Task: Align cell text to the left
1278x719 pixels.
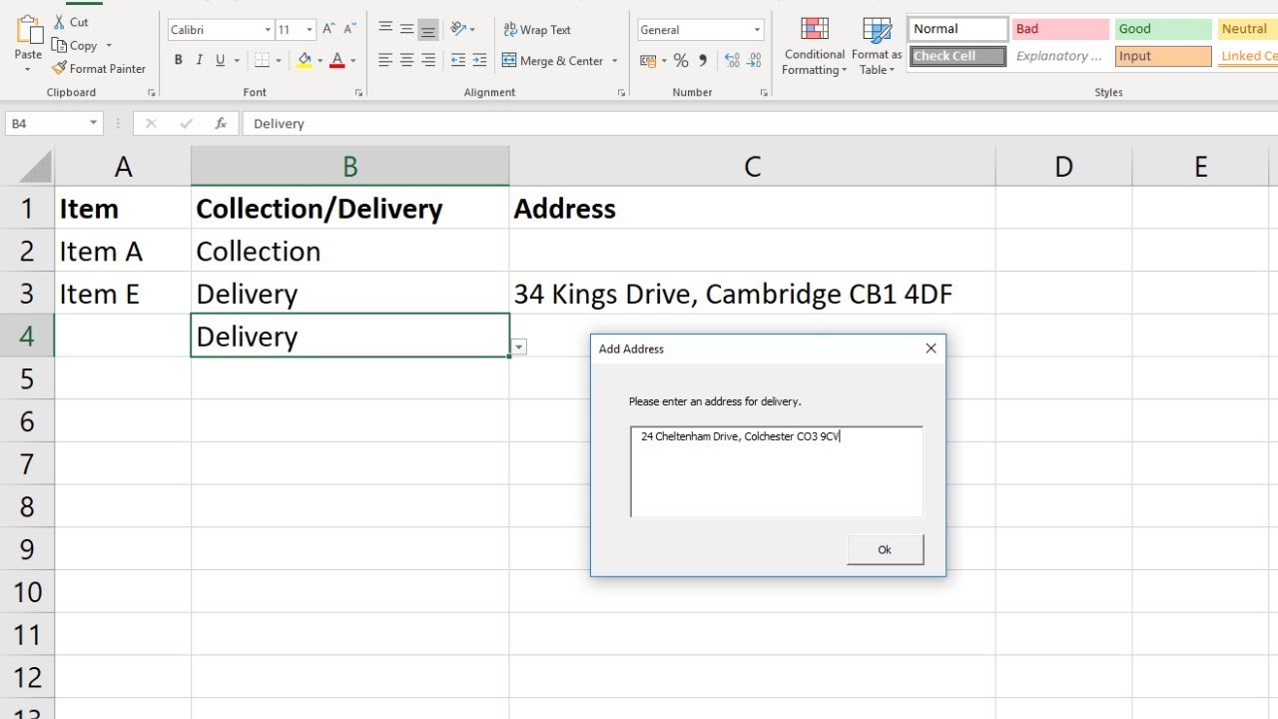Action: pyautogui.click(x=385, y=61)
